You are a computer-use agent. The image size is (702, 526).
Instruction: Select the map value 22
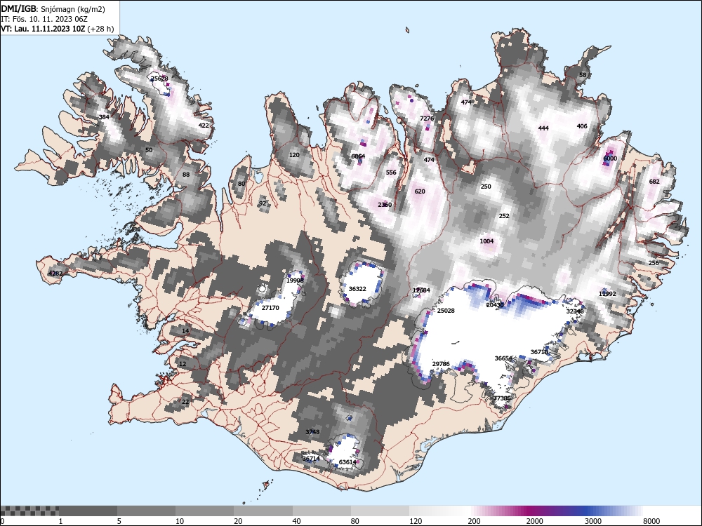coord(185,402)
